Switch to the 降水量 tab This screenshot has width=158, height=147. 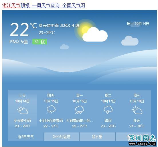pyautogui.click(x=97, y=137)
